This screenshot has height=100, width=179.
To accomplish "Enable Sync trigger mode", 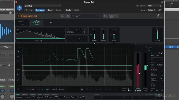I will [x=48, y=89].
